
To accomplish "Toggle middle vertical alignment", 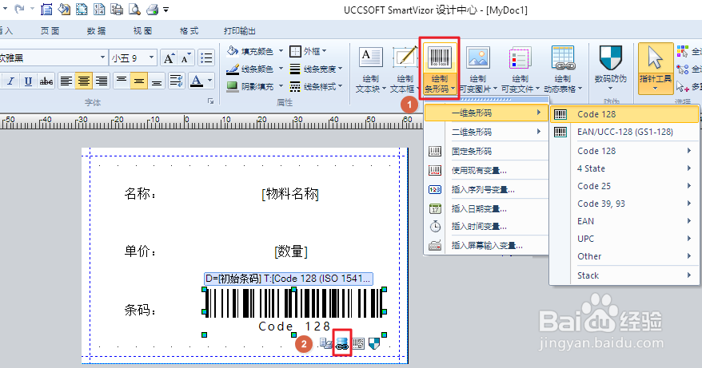I will click(139, 81).
